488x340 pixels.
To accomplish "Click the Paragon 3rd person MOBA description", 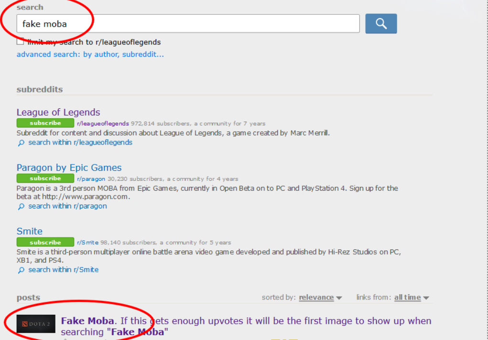I will [207, 193].
